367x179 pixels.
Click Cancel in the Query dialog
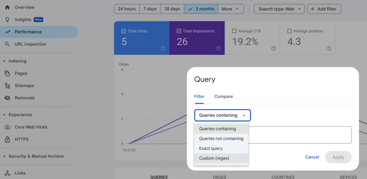point(312,157)
